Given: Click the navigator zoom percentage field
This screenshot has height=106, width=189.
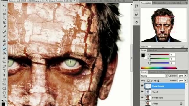Looking at the screenshot, I should 146,47.
